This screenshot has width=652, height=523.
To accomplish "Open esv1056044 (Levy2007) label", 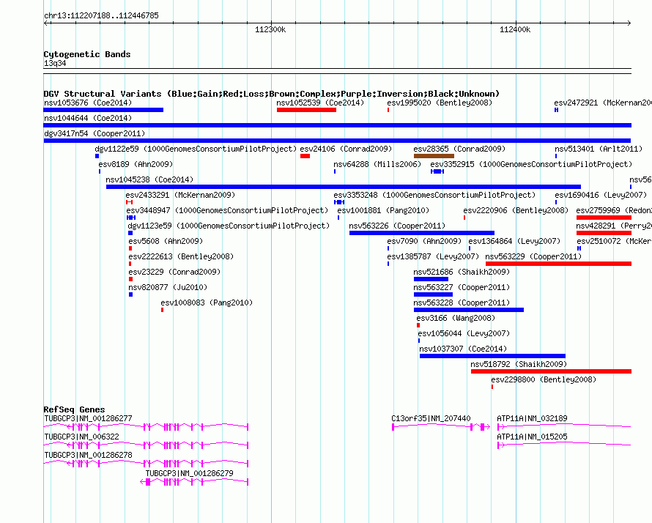I will (464, 333).
